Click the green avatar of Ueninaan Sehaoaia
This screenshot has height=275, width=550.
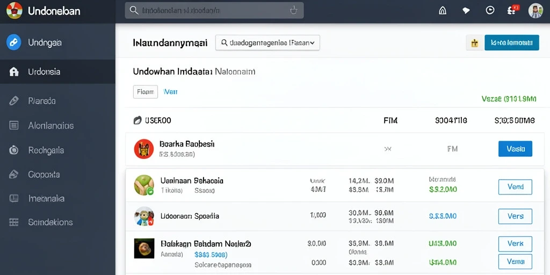(x=144, y=185)
